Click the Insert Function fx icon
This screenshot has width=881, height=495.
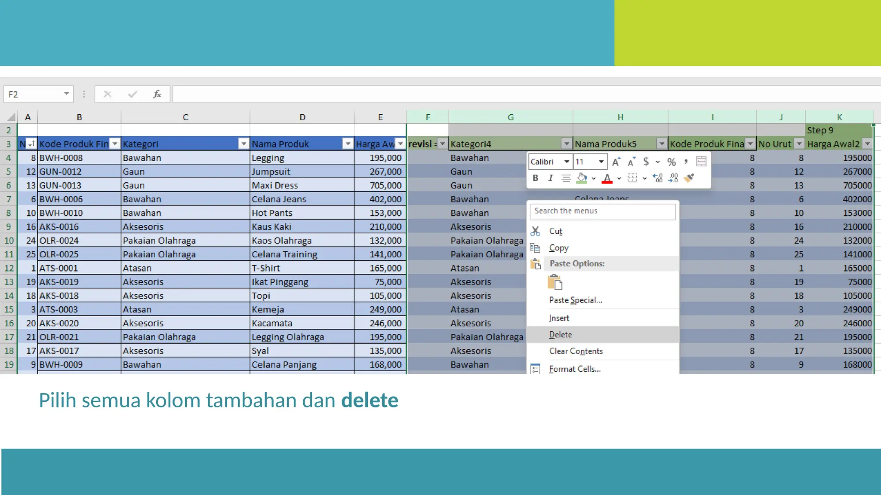pyautogui.click(x=157, y=94)
